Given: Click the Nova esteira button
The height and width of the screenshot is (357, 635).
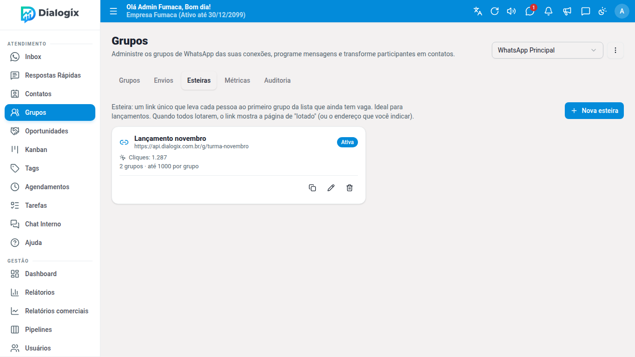Looking at the screenshot, I should point(594,111).
